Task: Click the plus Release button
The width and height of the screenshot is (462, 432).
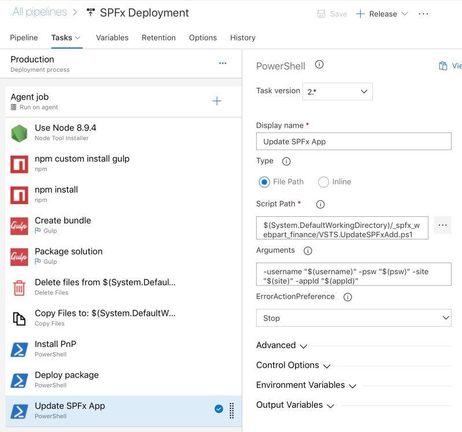Action: (377, 14)
